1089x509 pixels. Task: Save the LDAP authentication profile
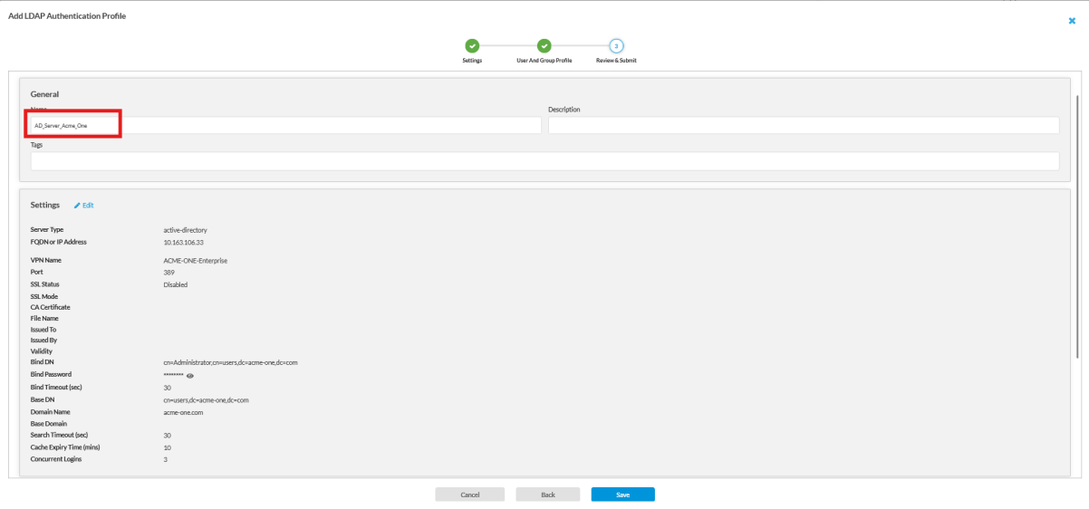click(622, 495)
